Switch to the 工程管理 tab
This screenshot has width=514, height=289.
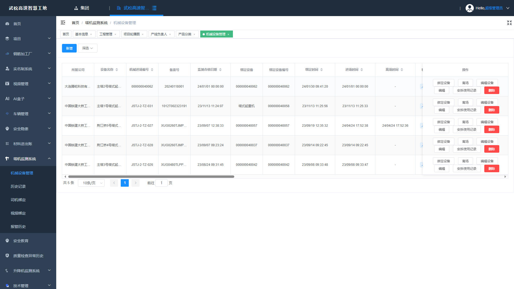106,34
